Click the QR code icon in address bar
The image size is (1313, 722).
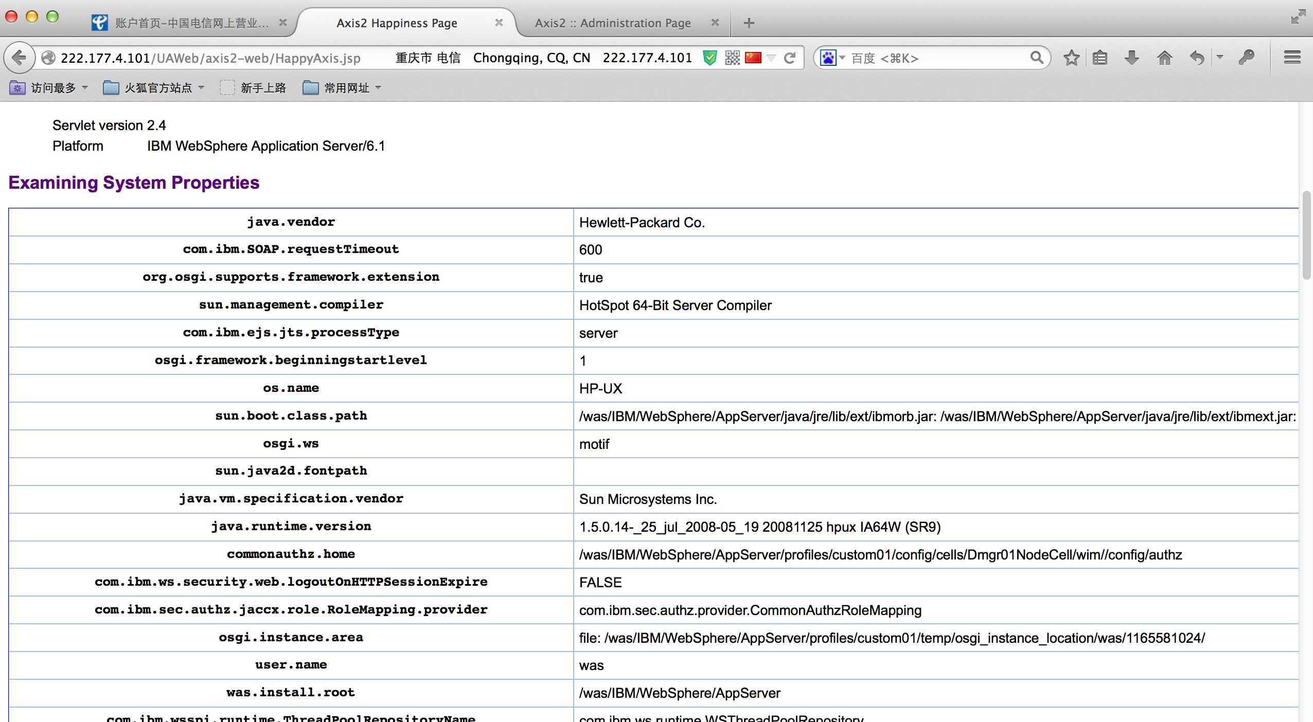732,58
